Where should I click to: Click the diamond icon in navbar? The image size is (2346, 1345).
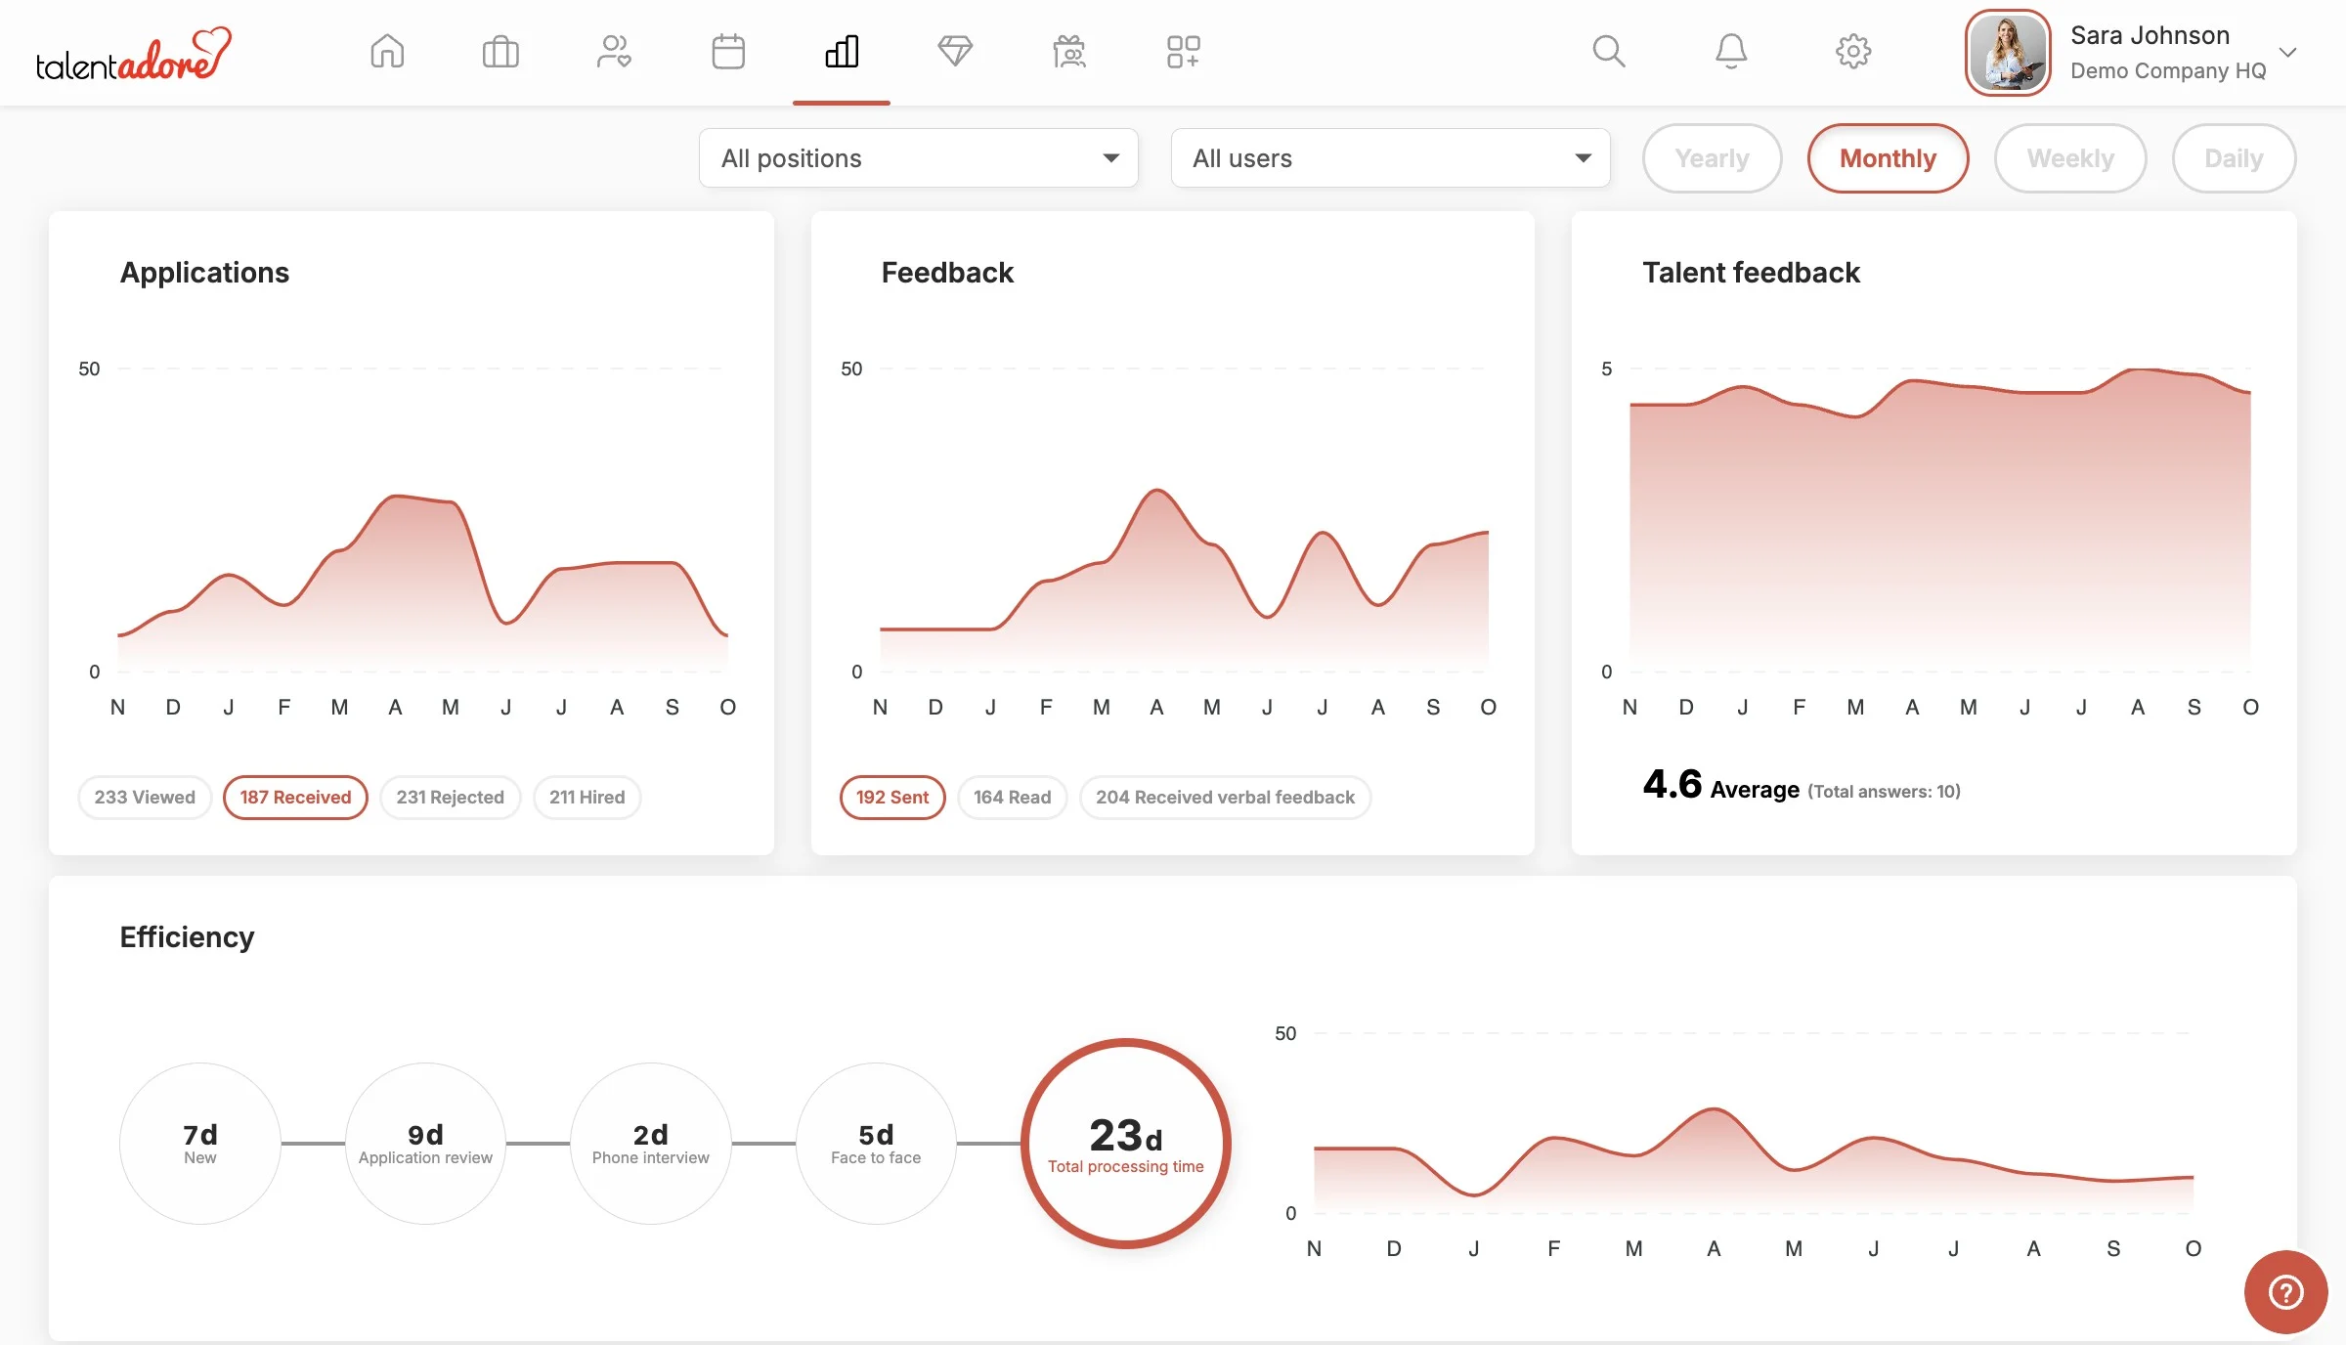pos(955,51)
